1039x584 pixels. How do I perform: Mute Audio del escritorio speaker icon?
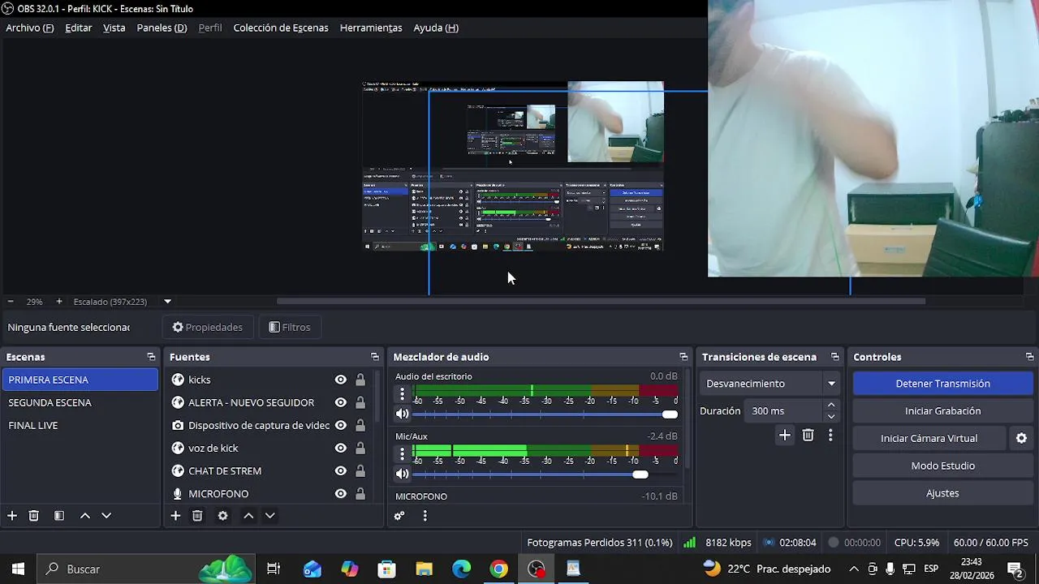click(402, 414)
